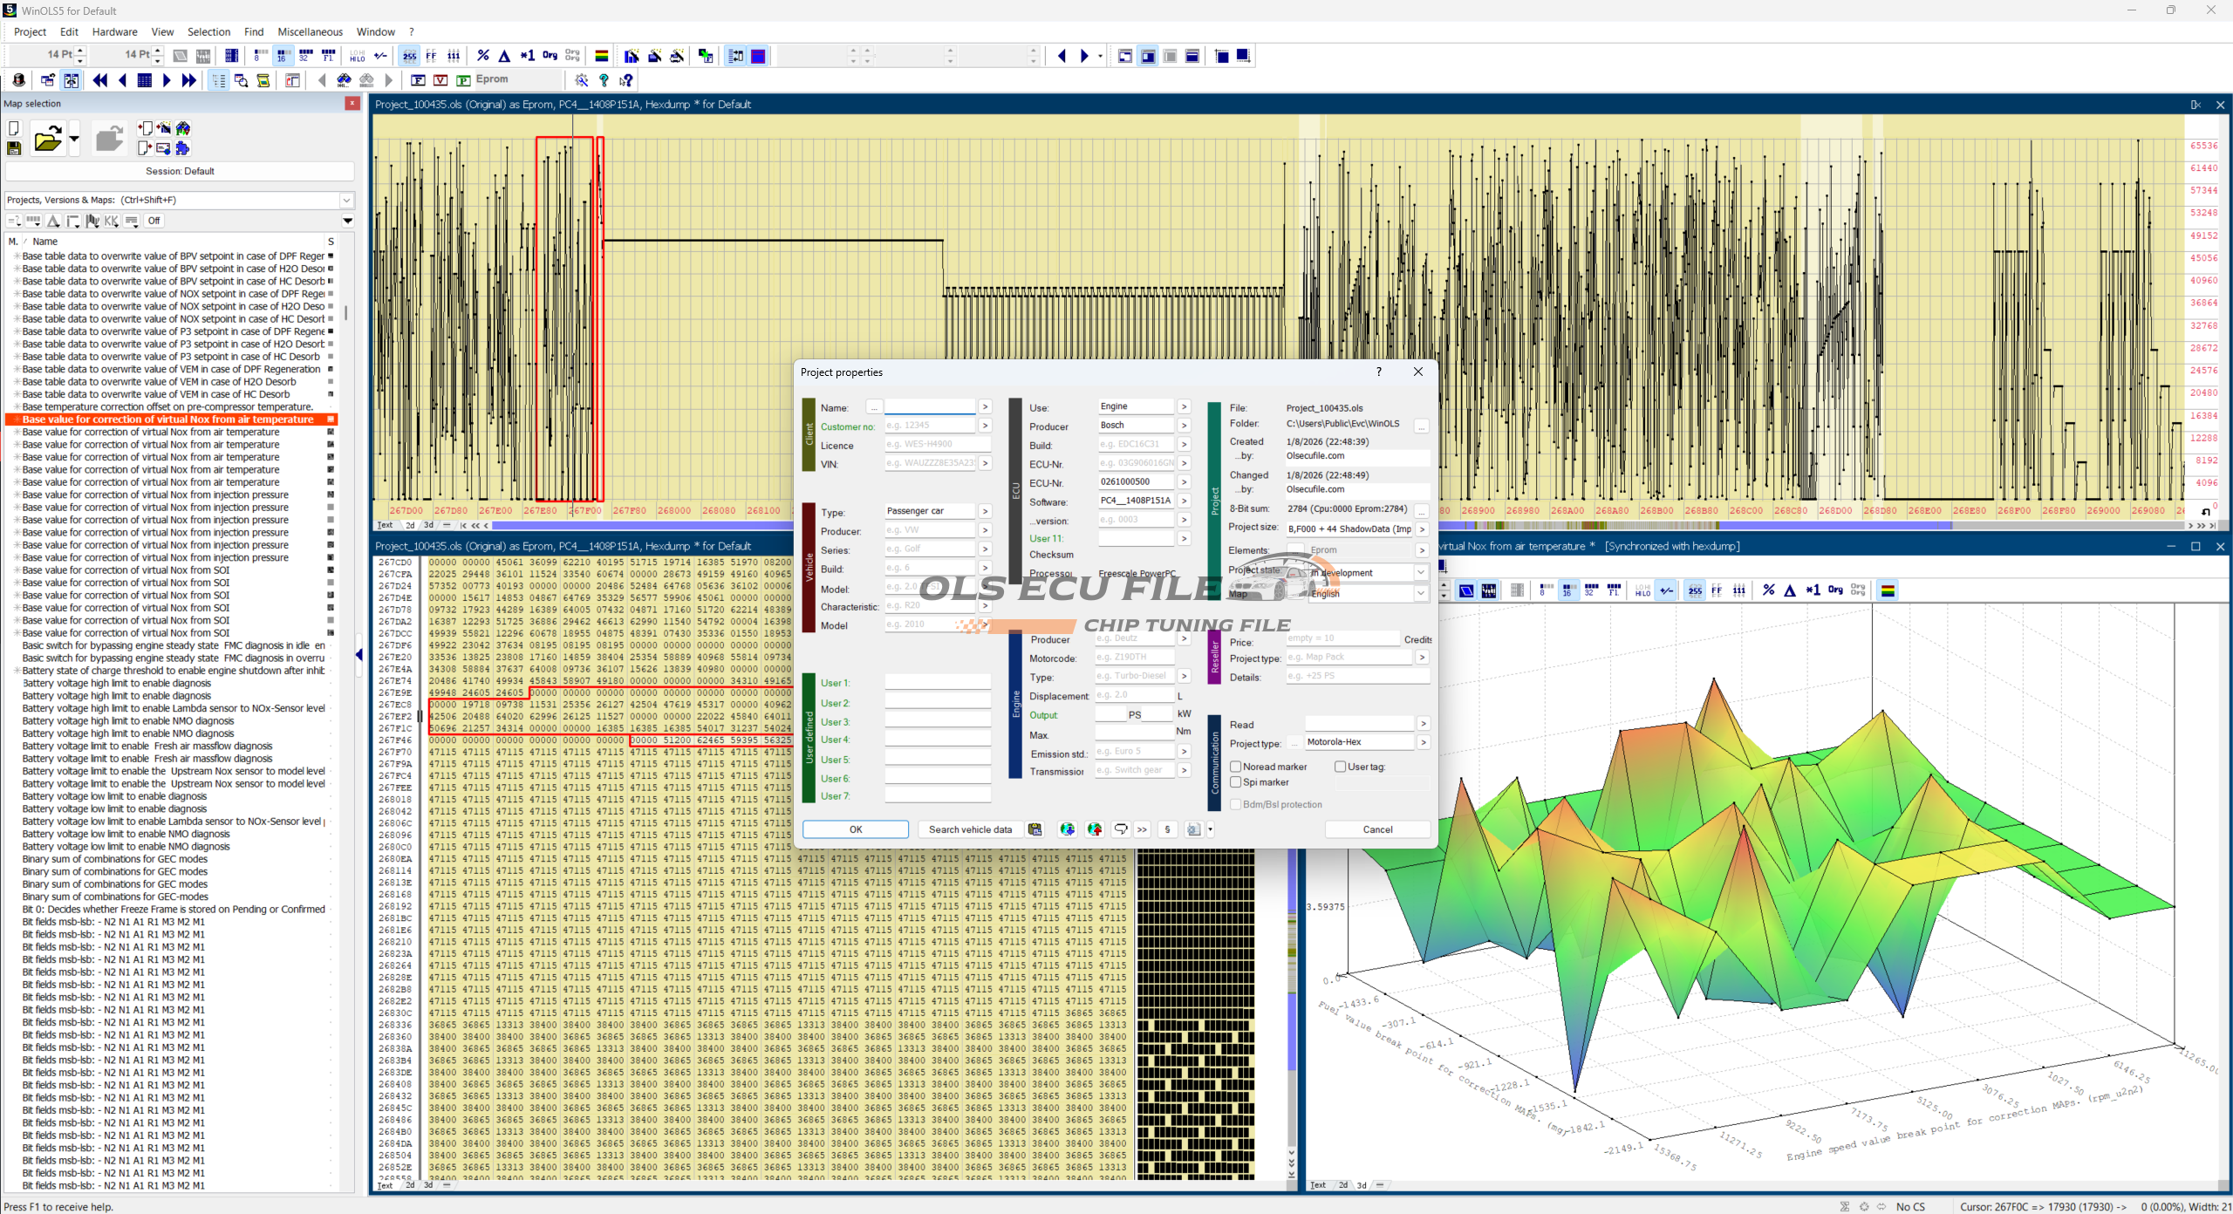
Task: Click the globe download icon in dialog
Action: click(x=1067, y=829)
